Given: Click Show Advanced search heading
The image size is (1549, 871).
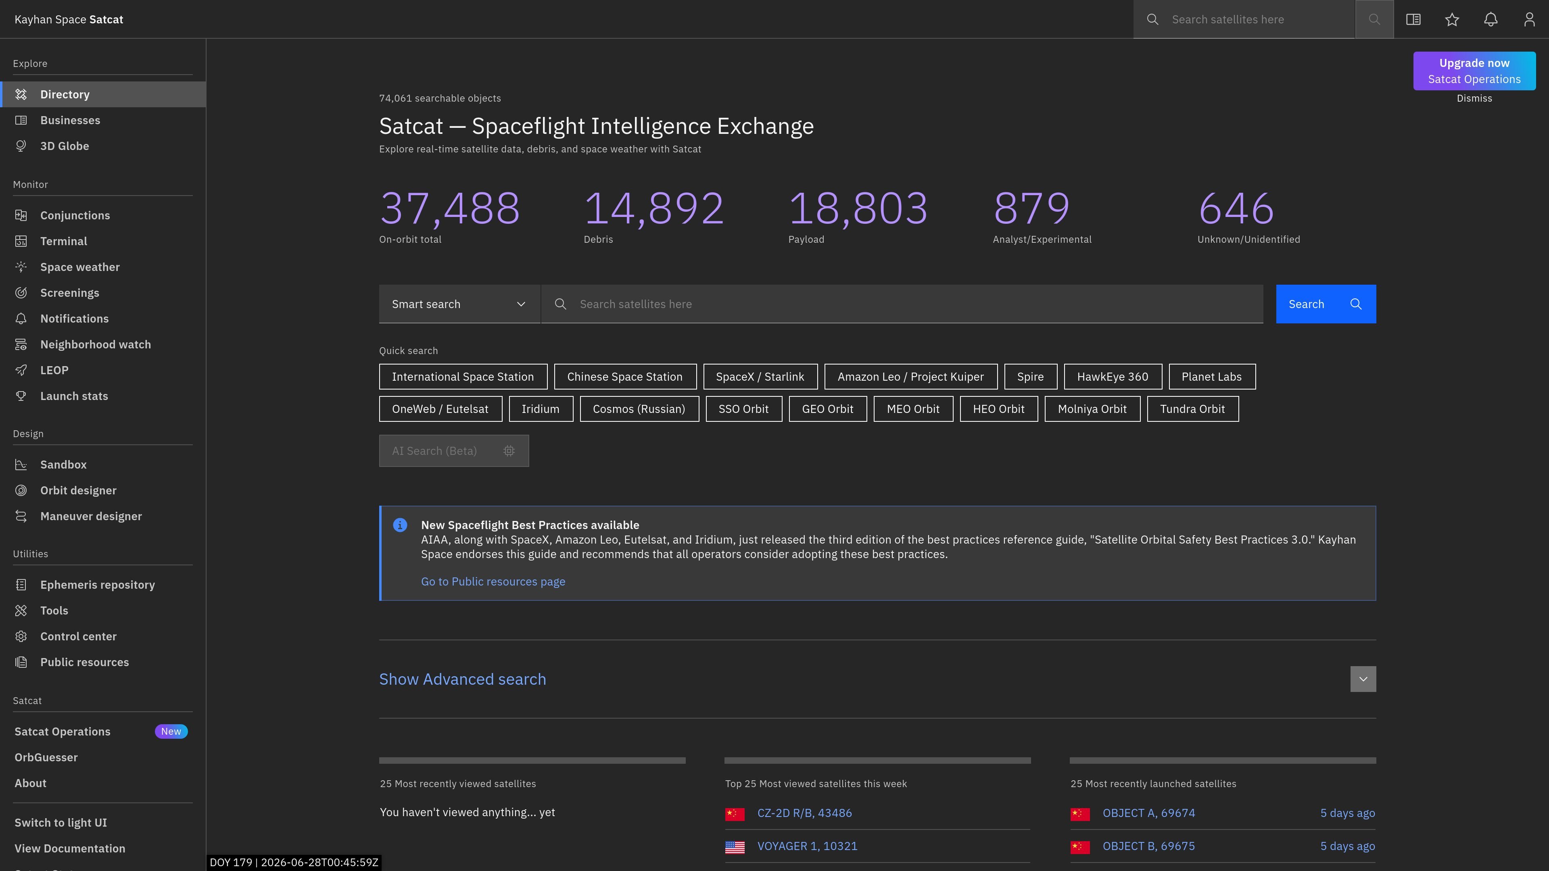Looking at the screenshot, I should tap(462, 679).
